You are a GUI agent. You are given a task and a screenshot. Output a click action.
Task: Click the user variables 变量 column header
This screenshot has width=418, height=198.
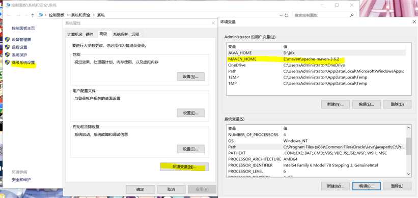point(255,47)
